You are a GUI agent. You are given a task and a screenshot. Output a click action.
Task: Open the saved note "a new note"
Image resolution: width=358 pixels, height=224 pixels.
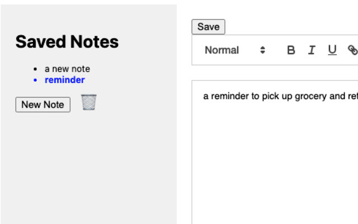tap(67, 69)
